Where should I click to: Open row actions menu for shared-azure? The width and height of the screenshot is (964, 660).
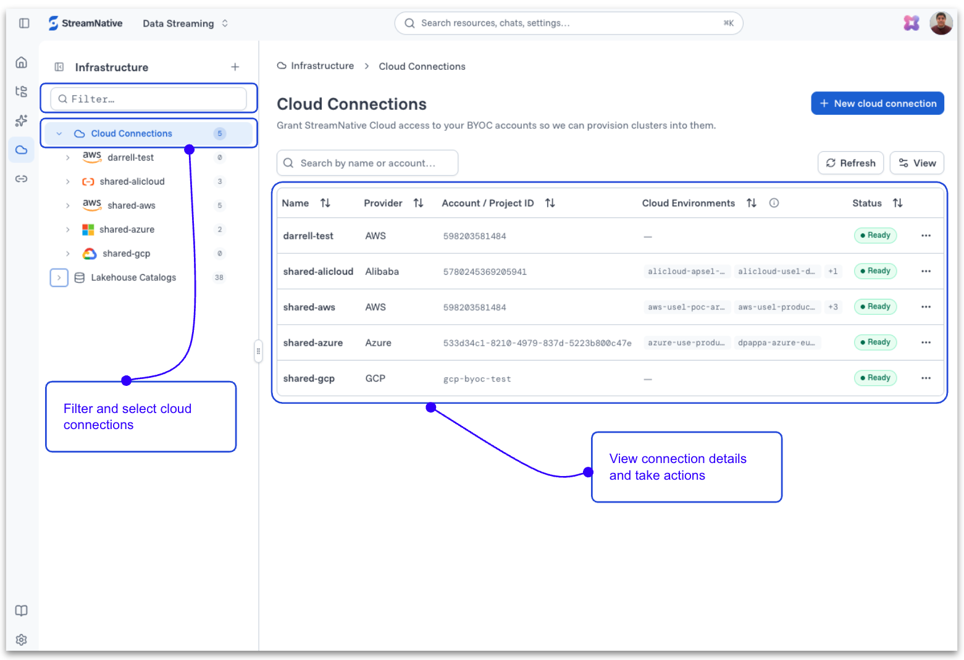926,343
